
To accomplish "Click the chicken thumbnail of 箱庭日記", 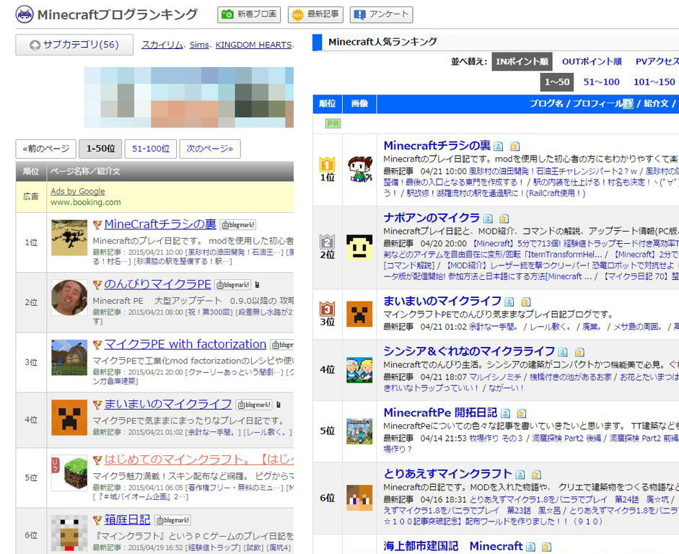I will pos(69,533).
